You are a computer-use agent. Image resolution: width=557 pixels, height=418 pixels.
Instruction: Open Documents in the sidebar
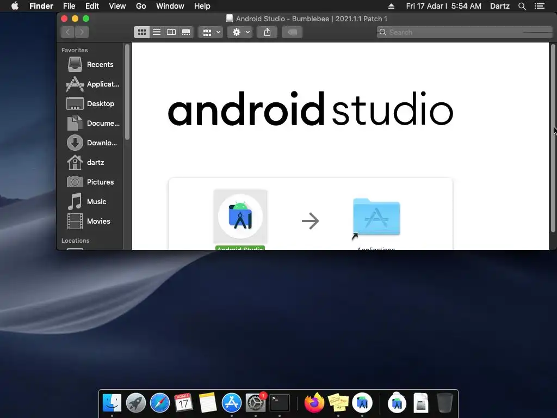(x=92, y=124)
